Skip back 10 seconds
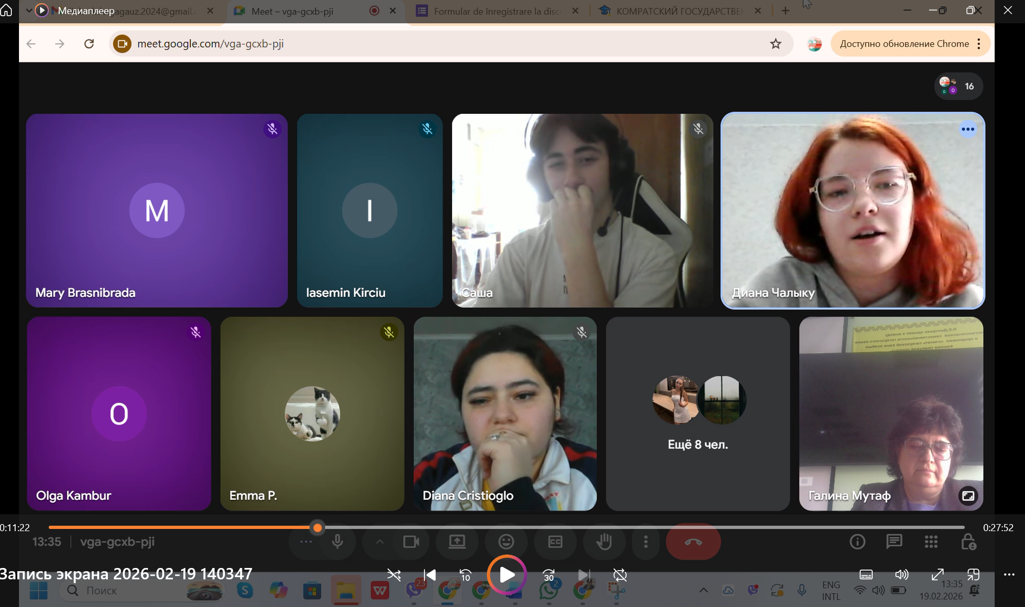Viewport: 1025px width, 607px height. coord(465,575)
